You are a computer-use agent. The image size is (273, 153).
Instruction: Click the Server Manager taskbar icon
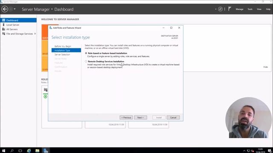point(46,150)
